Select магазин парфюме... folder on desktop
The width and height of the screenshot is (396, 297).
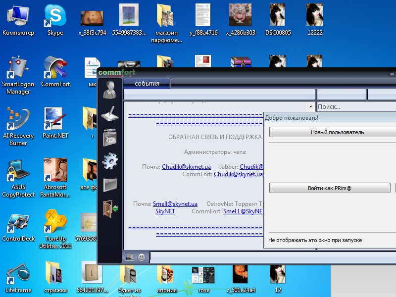click(166, 23)
